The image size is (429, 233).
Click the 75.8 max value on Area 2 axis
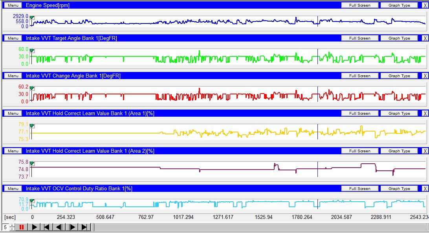[23, 162]
